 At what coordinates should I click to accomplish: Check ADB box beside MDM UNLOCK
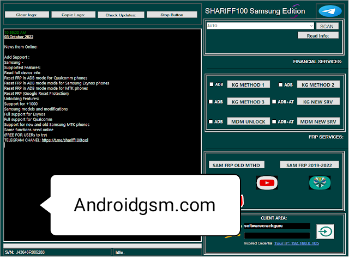click(210, 121)
